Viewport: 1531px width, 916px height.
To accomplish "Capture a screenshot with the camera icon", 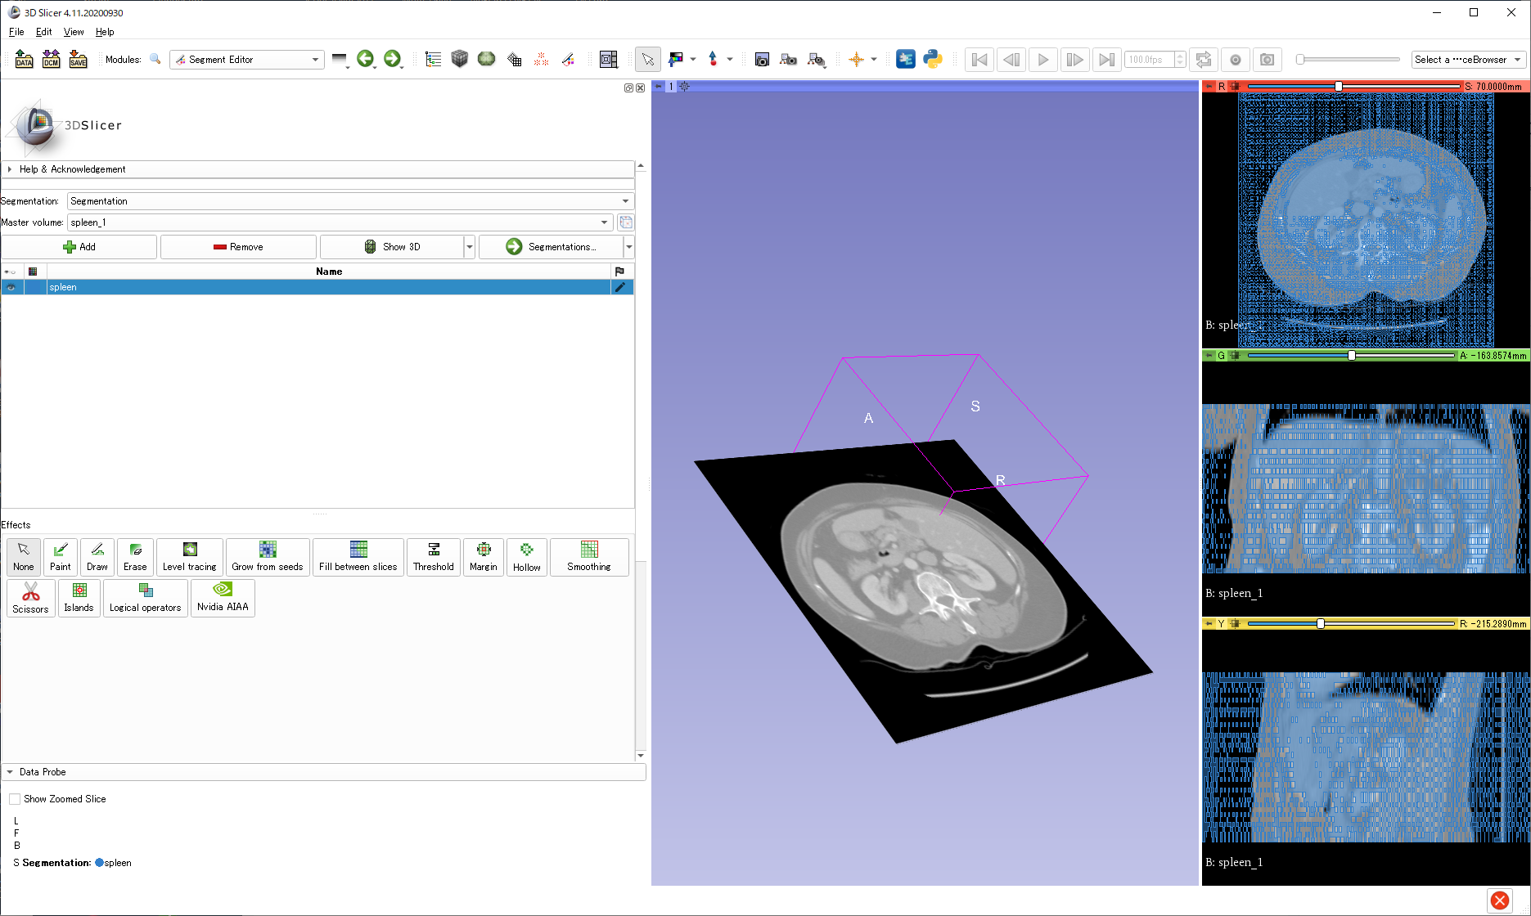I will click(x=762, y=59).
